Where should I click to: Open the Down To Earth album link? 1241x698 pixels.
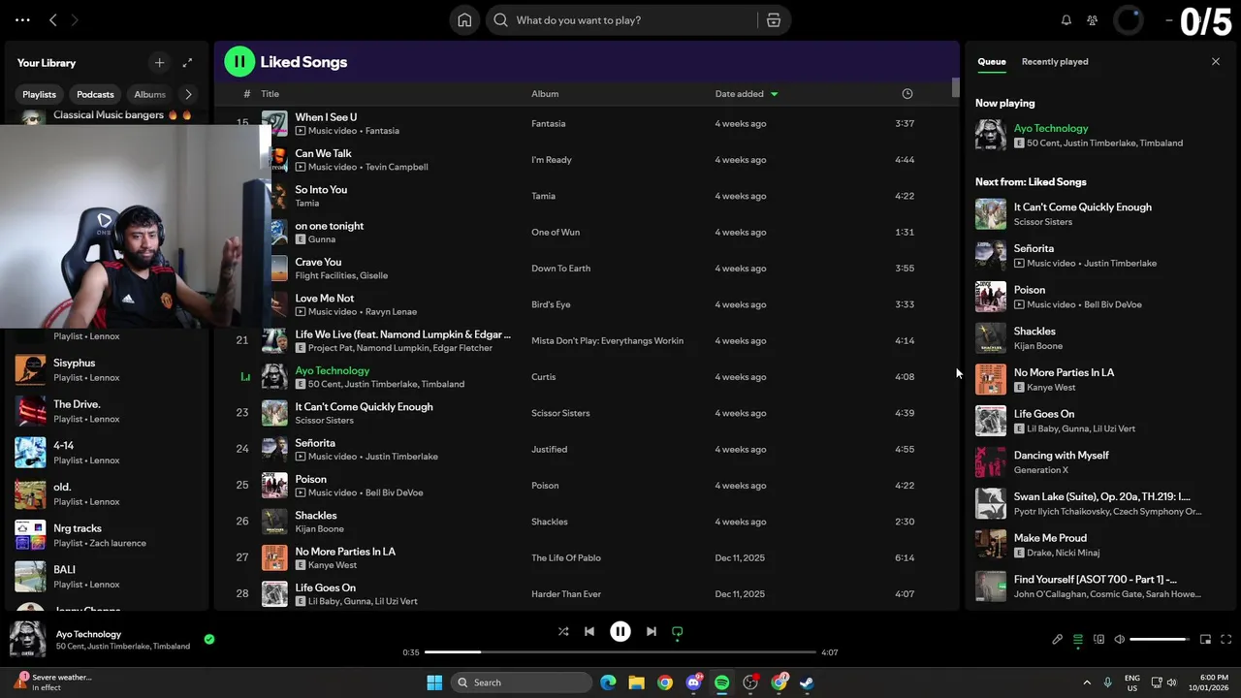560,269
